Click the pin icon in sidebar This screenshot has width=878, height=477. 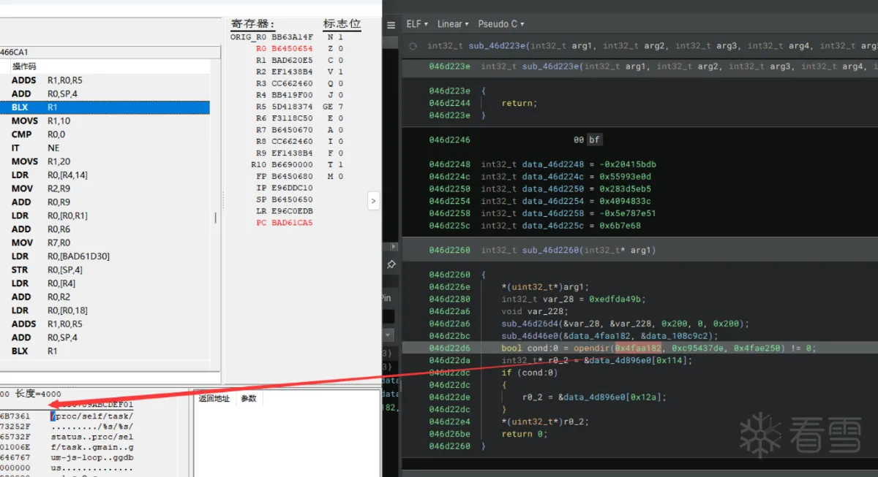391,264
